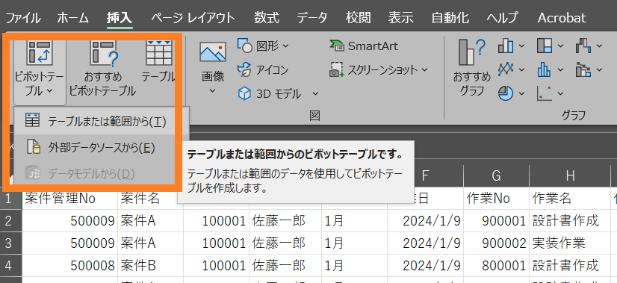The width and height of the screenshot is (617, 283).
Task: Click the おすすめピボットテーブル icon
Action: click(104, 53)
